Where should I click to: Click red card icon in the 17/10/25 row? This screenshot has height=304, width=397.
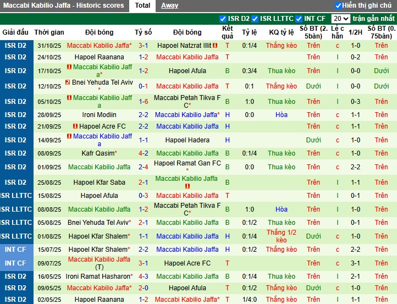pyautogui.click(x=70, y=67)
